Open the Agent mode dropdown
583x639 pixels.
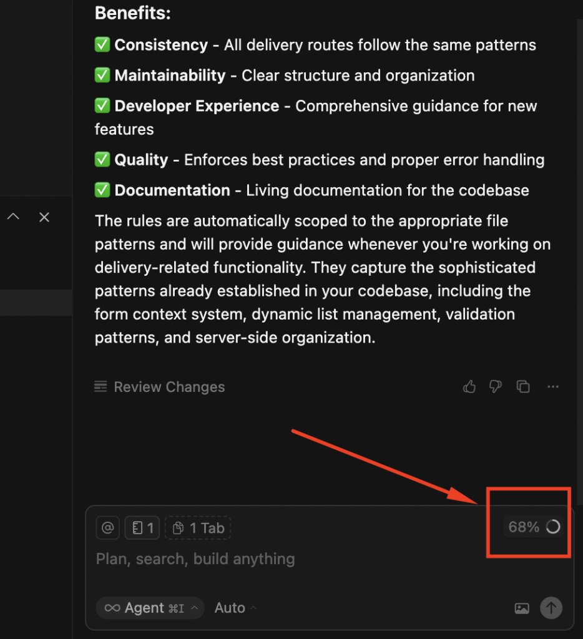click(x=150, y=608)
